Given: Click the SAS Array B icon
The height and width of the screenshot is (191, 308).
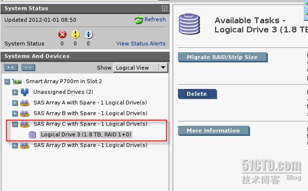Looking at the screenshot, I should coord(25,113).
